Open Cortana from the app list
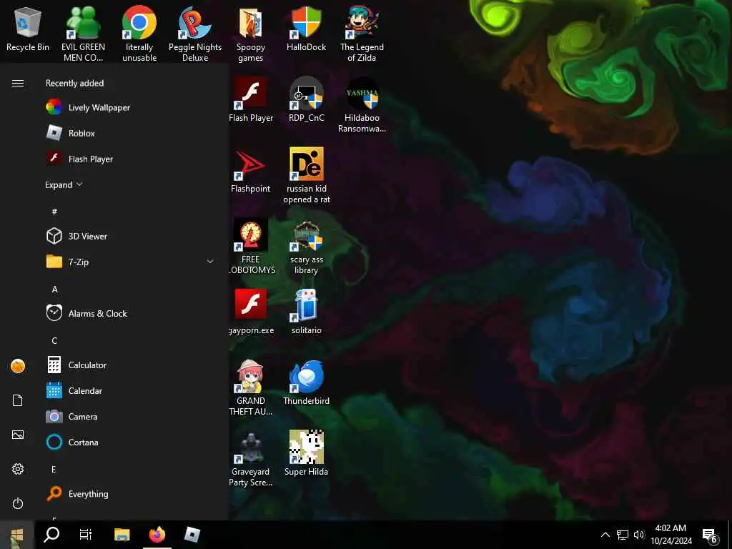The width and height of the screenshot is (732, 549). (x=132, y=442)
